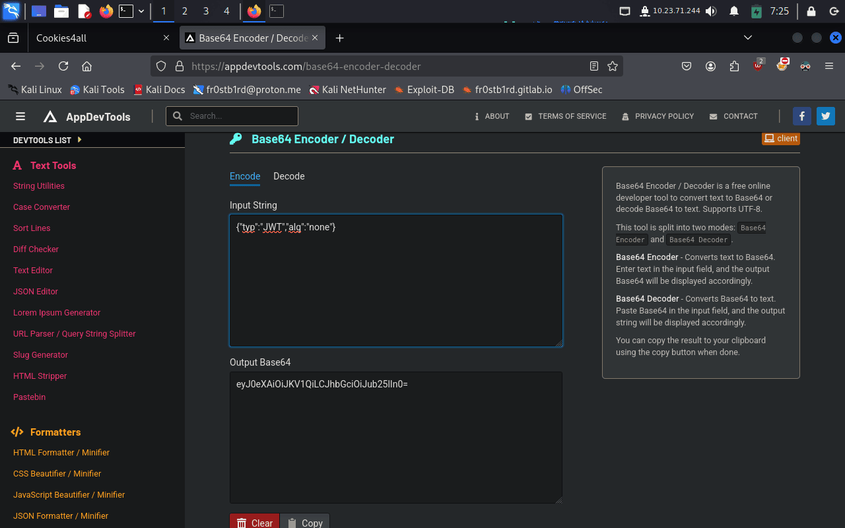This screenshot has width=845, height=528.
Task: Open the PRIVACY POLICY page
Action: pyautogui.click(x=658, y=116)
